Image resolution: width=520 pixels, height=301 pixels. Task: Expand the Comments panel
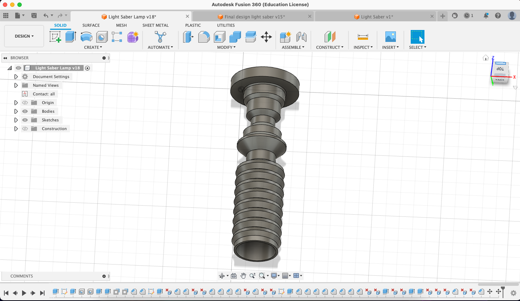point(104,276)
